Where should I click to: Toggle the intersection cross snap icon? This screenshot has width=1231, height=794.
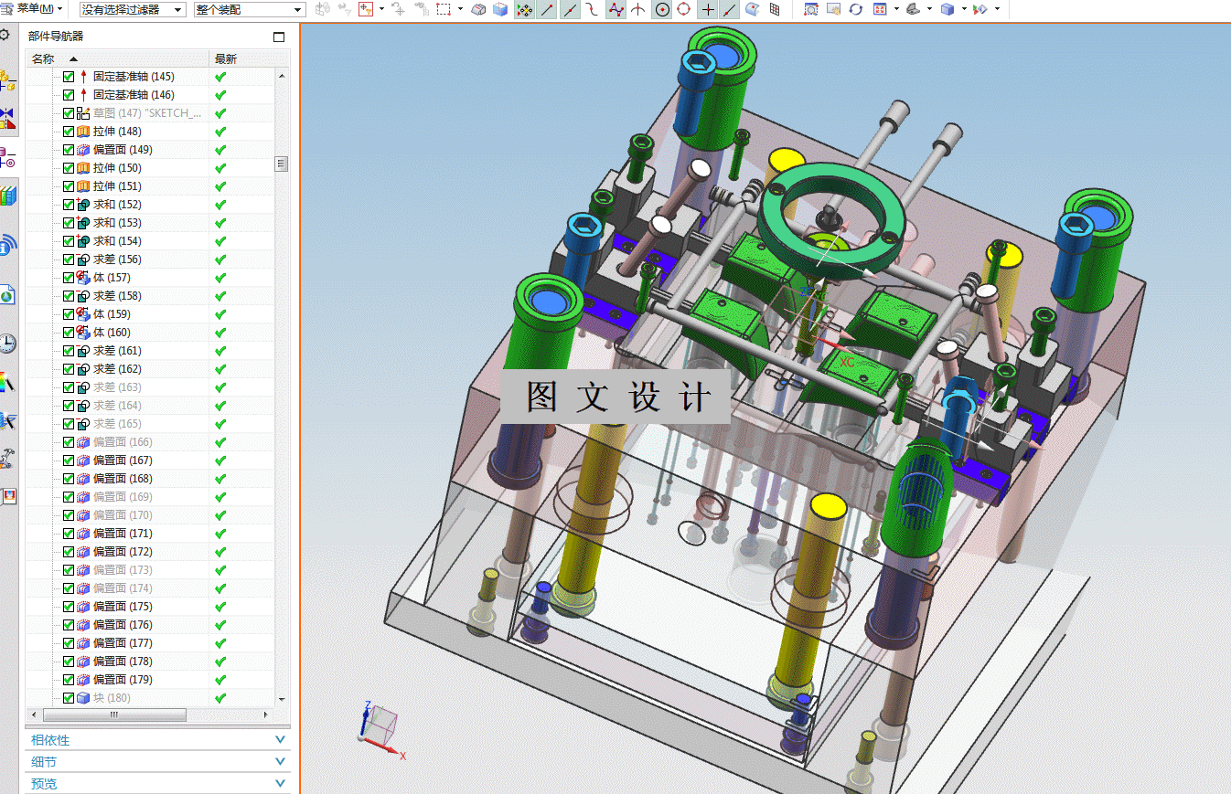[708, 9]
